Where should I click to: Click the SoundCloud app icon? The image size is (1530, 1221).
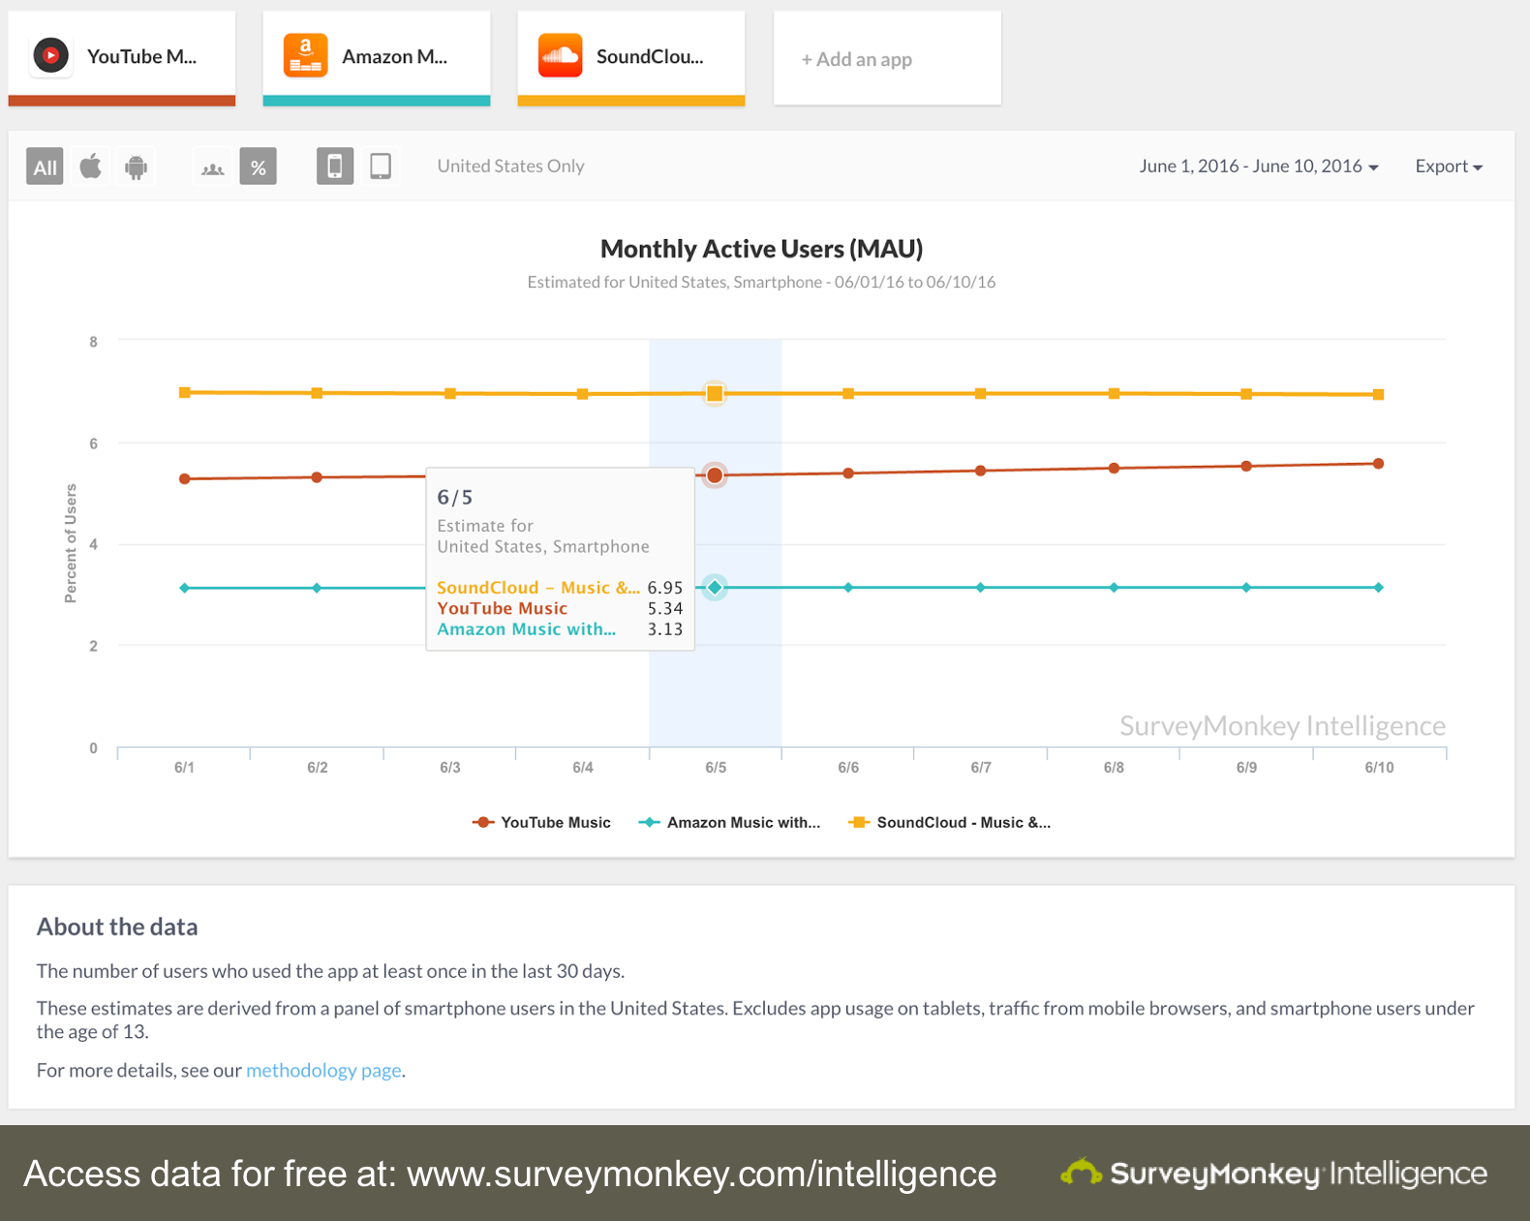click(560, 56)
